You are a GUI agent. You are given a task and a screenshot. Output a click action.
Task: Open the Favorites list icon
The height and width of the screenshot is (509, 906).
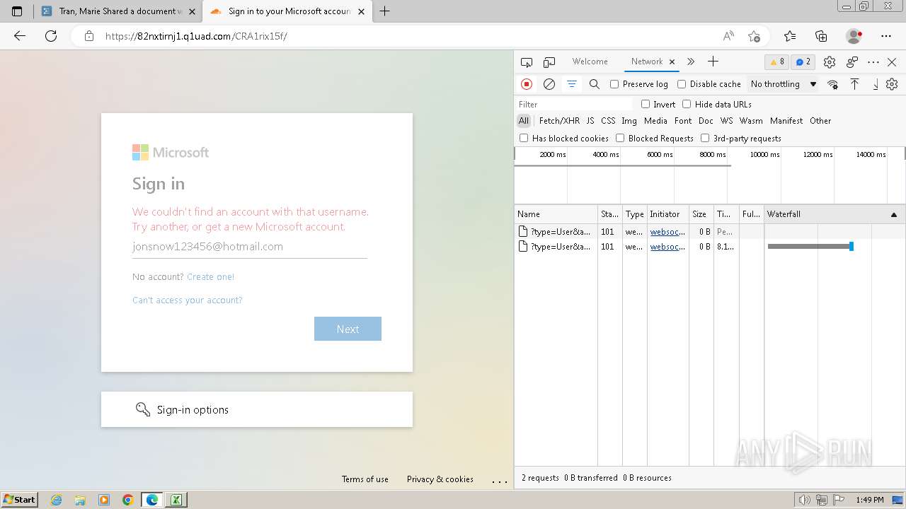click(790, 36)
